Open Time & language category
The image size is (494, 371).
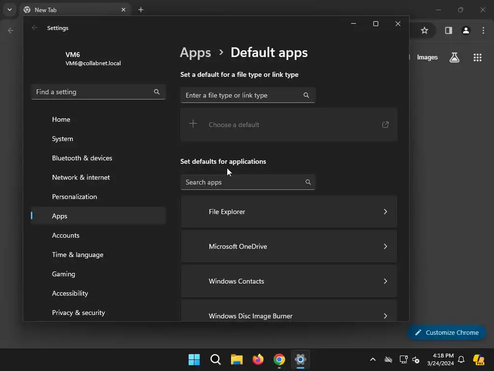coord(98,255)
